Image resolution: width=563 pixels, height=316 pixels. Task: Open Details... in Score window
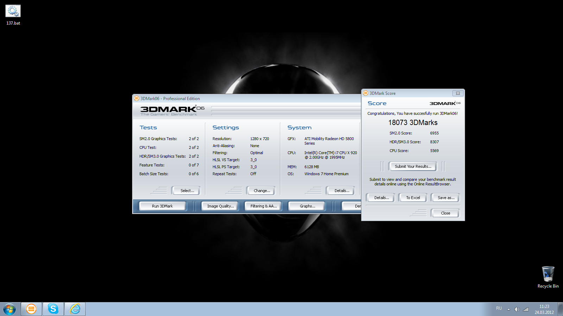[380, 198]
